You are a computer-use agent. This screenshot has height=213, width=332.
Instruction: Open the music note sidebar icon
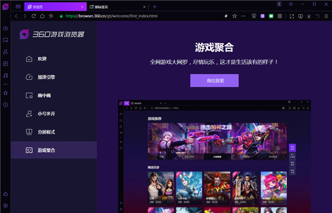[x=6, y=75]
